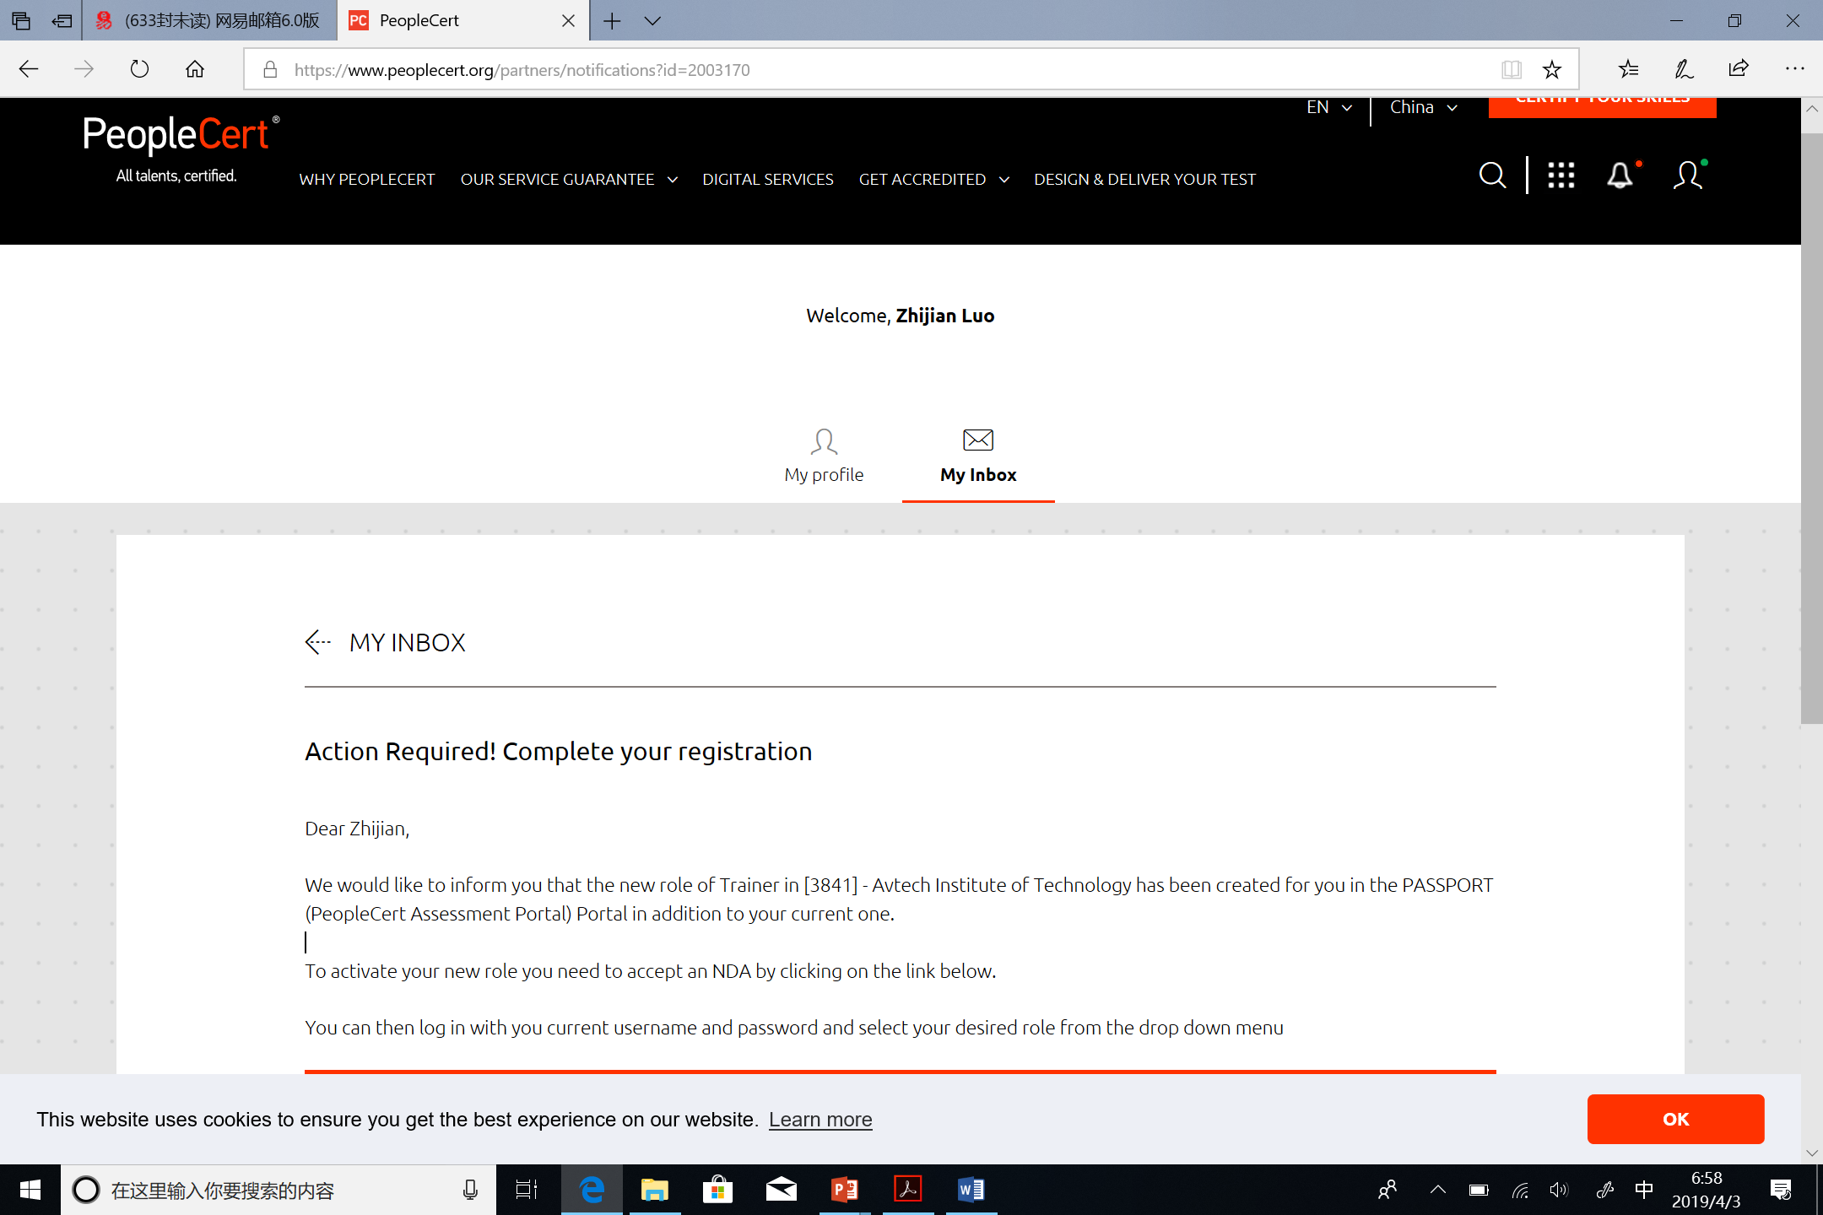Image resolution: width=1823 pixels, height=1215 pixels.
Task: Open the site search magnifier icon
Action: tap(1492, 175)
